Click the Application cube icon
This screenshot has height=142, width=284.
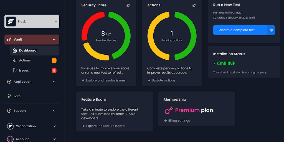point(9,82)
